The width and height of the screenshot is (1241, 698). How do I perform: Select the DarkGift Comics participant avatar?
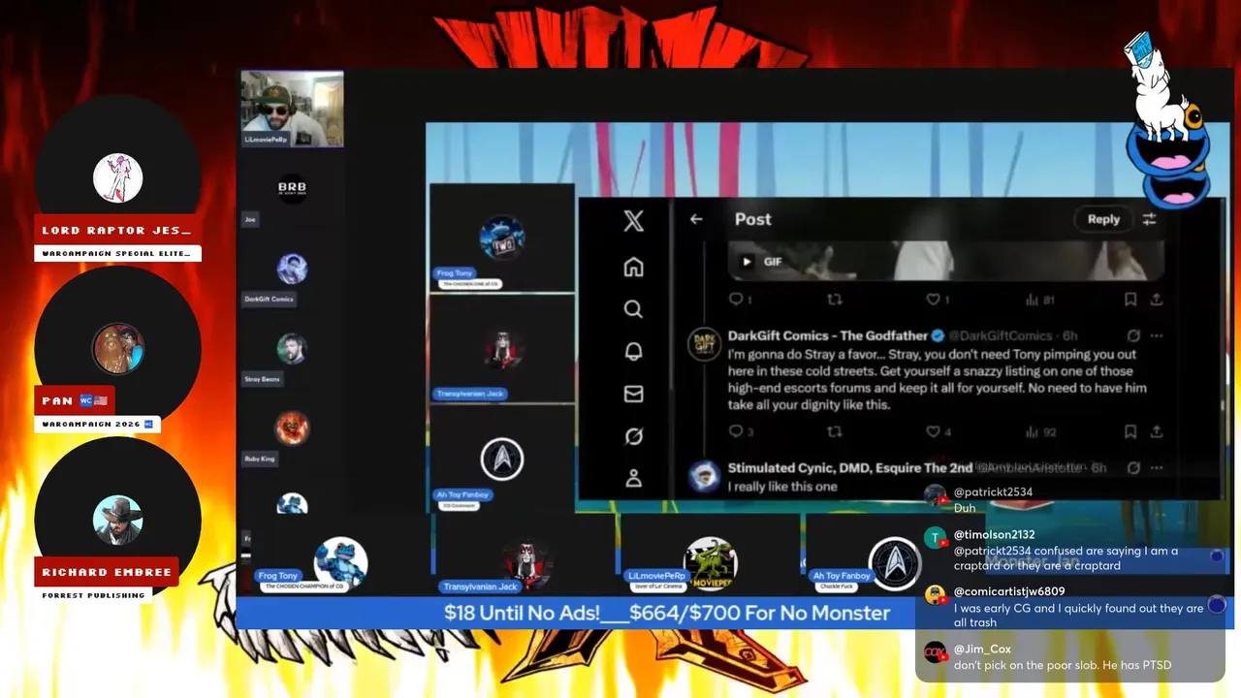(x=292, y=269)
